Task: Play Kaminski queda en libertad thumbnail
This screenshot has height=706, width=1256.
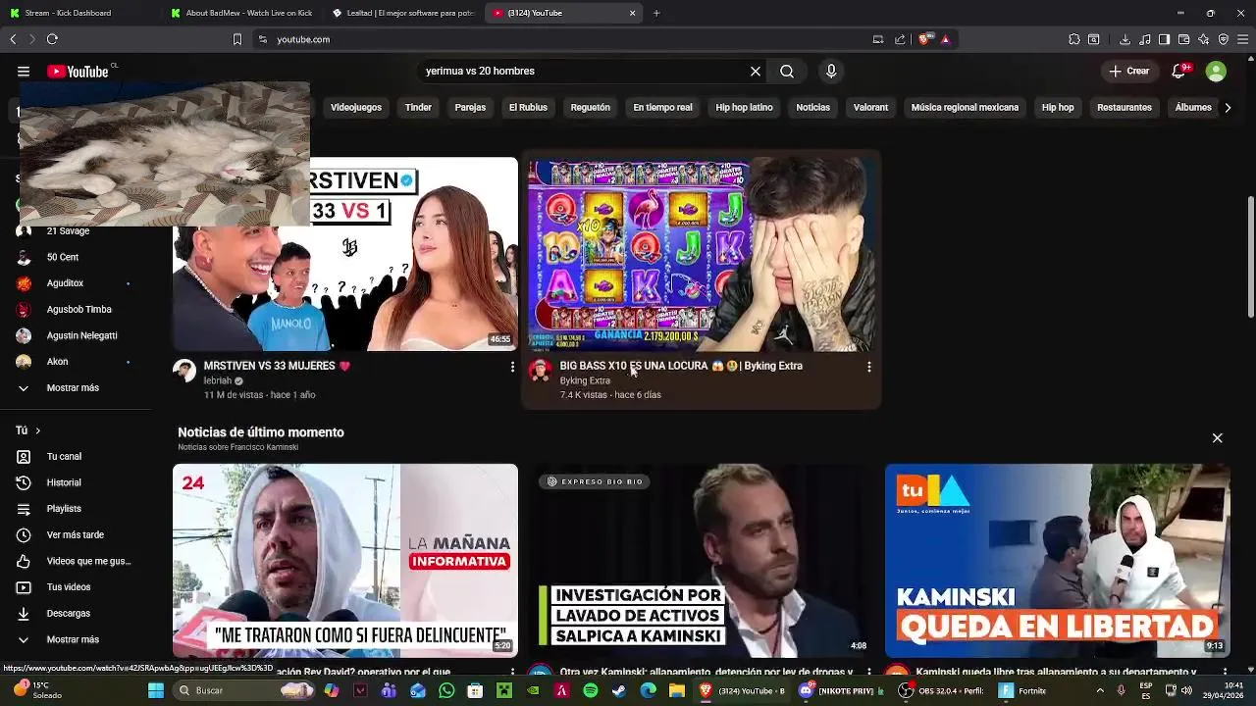Action: [x=1057, y=560]
